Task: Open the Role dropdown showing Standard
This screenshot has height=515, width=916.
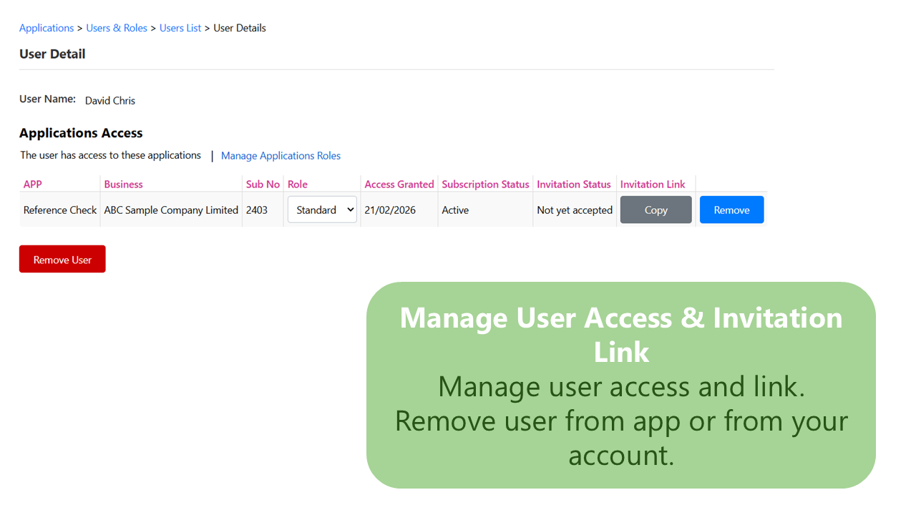Action: tap(321, 210)
